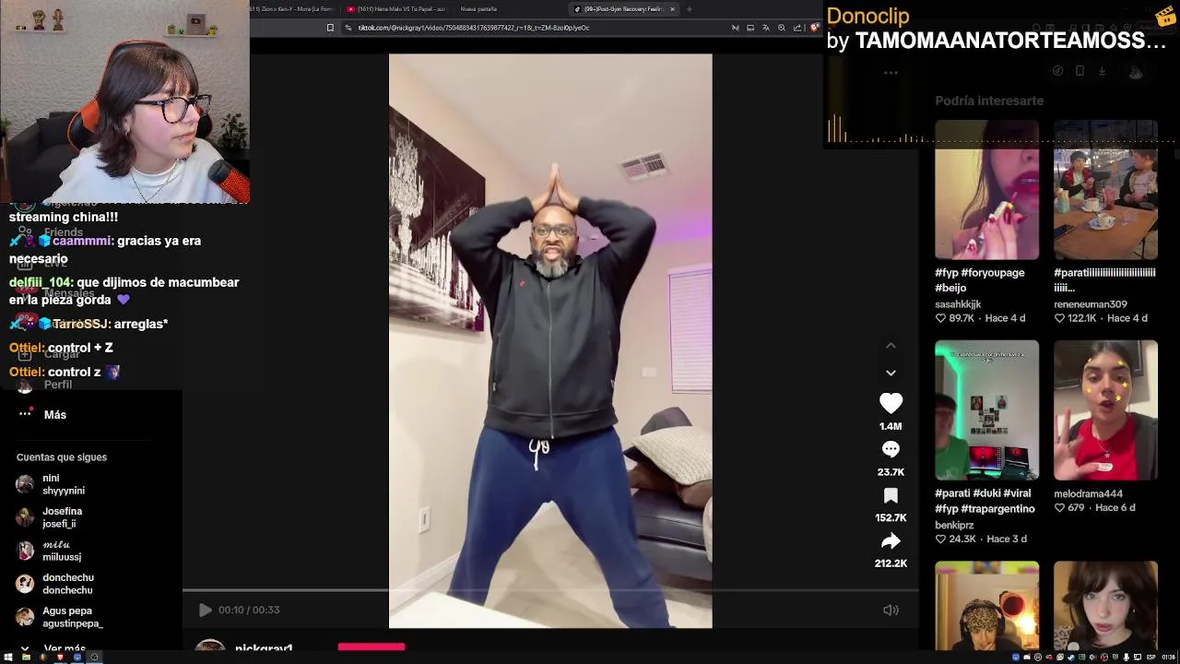
Task: Close the Post-Gym Recovery TikTok tab
Action: pos(672,9)
